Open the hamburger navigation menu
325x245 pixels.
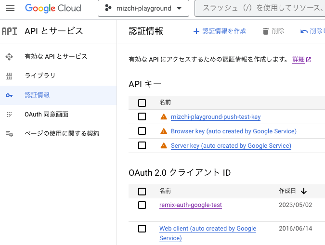[x=10, y=8]
